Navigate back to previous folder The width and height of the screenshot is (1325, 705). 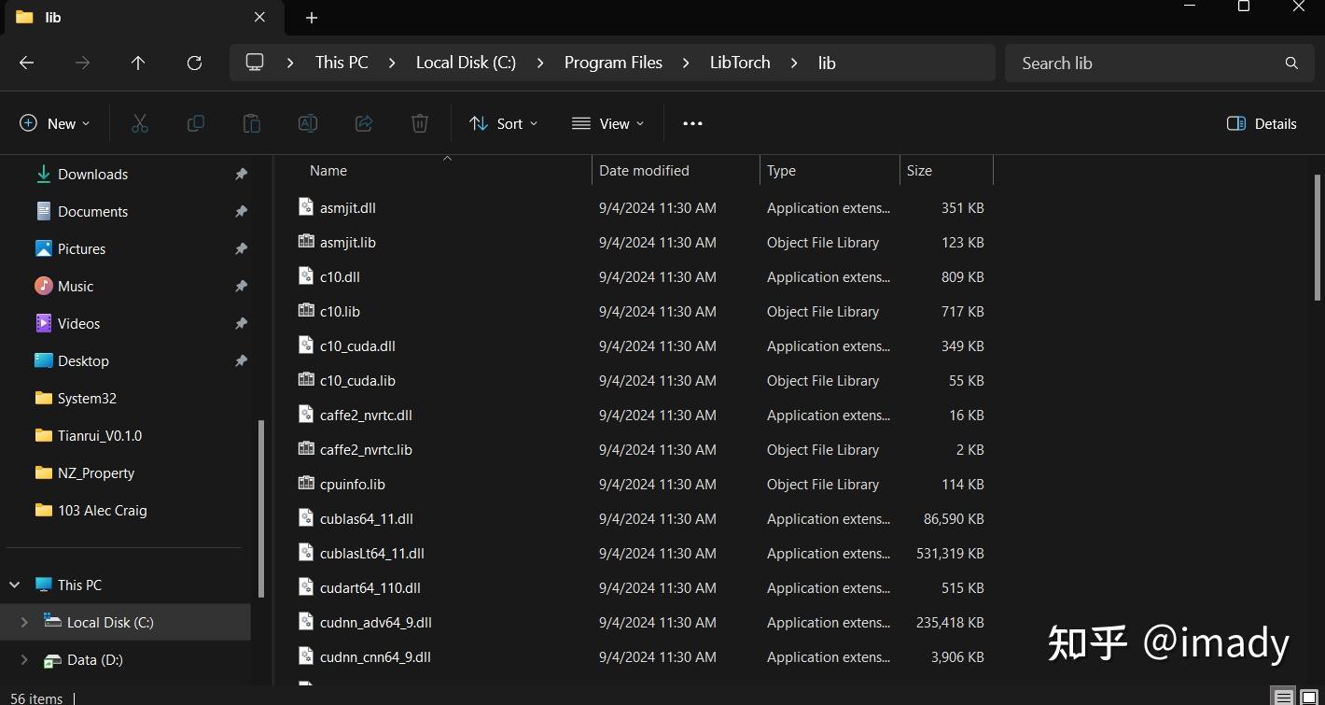(27, 63)
